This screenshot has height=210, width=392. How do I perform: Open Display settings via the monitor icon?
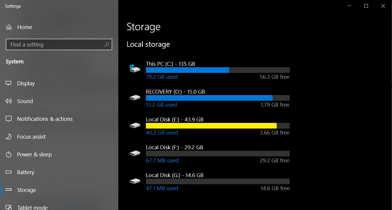tap(9, 83)
